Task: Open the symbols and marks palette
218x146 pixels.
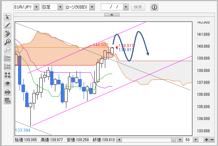Action: (8, 75)
